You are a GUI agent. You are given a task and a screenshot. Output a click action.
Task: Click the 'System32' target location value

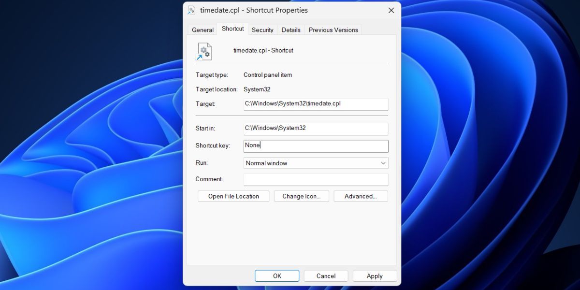pyautogui.click(x=257, y=89)
